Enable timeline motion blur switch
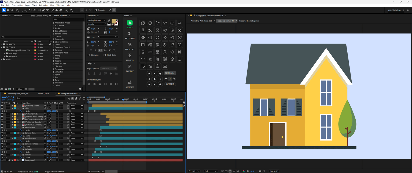 point(80,98)
